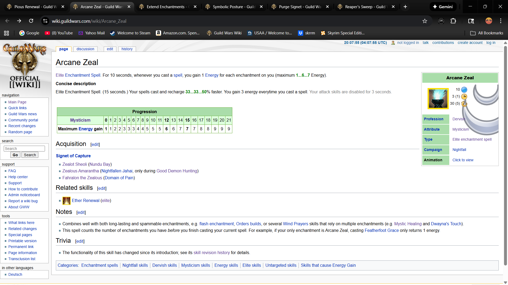
Task: Open the Printable version tools link
Action: (22, 241)
